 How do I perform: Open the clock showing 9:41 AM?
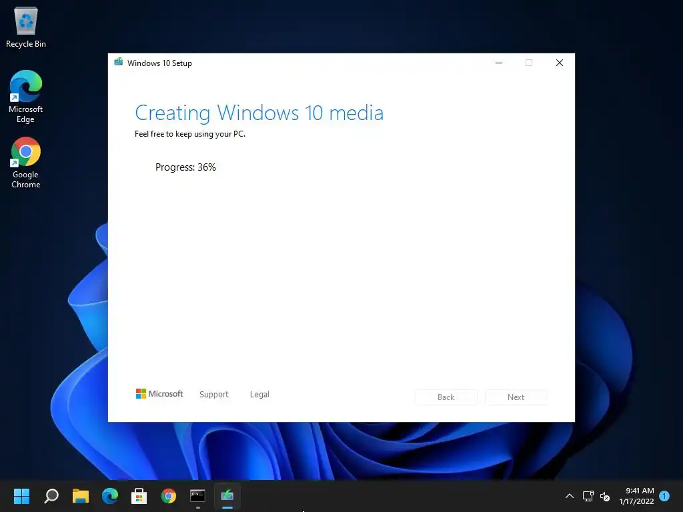[636, 496]
